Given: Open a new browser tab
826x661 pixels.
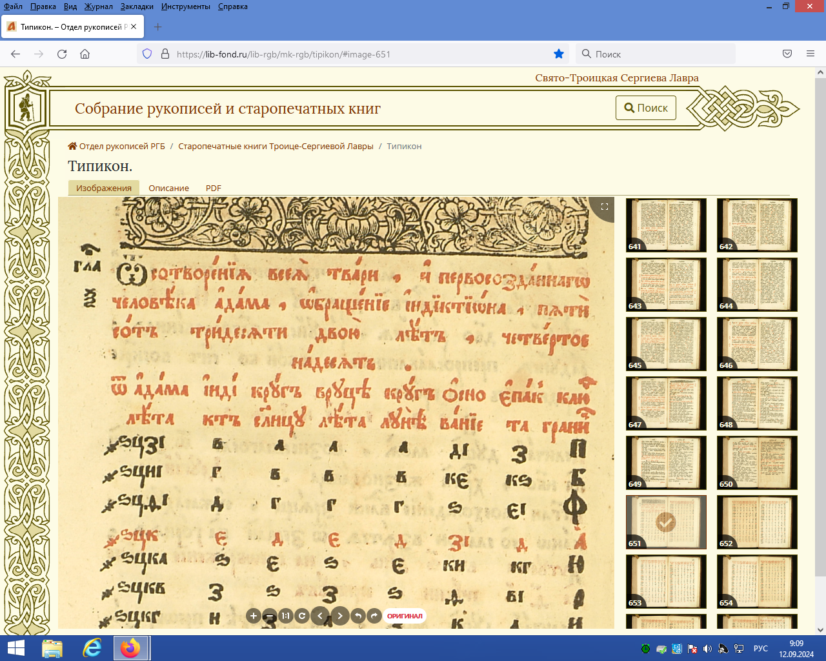Looking at the screenshot, I should pos(158,27).
